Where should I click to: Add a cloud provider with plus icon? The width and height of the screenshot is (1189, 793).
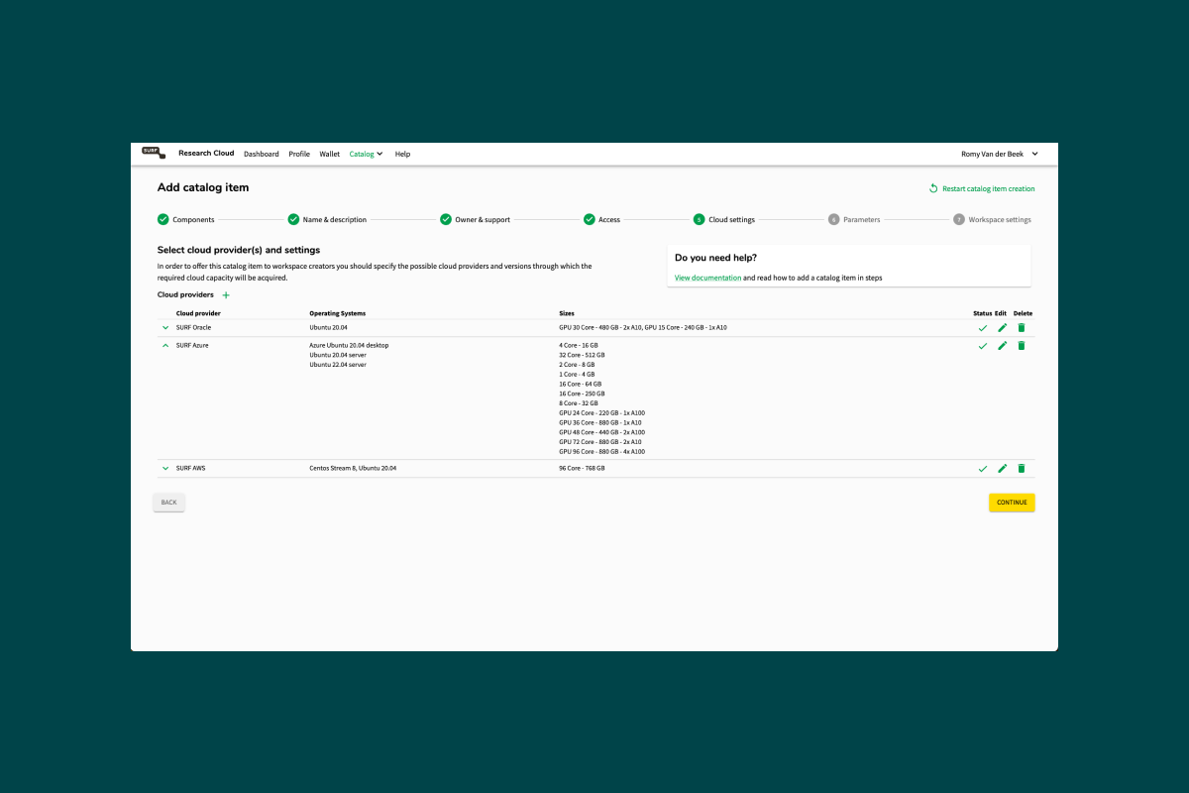226,295
